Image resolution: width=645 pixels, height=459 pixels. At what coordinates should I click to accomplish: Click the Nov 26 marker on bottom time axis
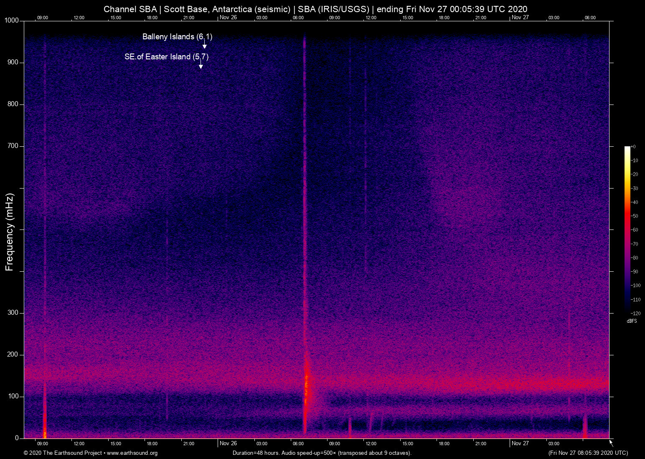click(228, 444)
